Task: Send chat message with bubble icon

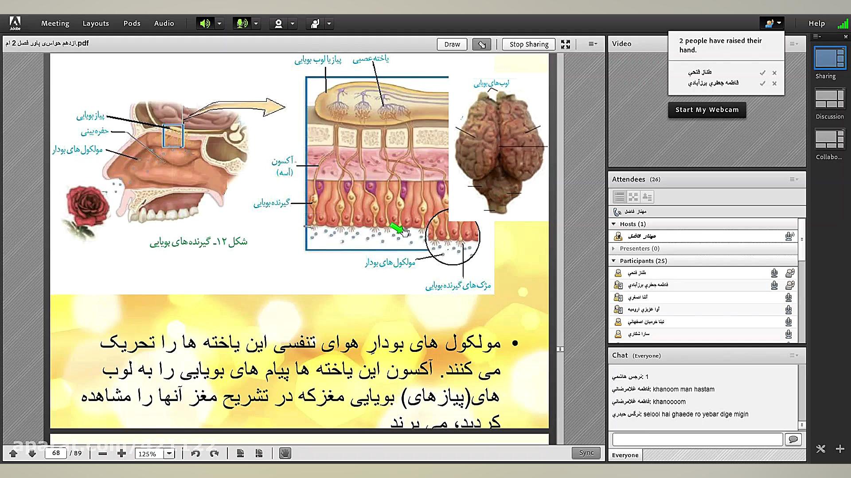Action: point(793,439)
